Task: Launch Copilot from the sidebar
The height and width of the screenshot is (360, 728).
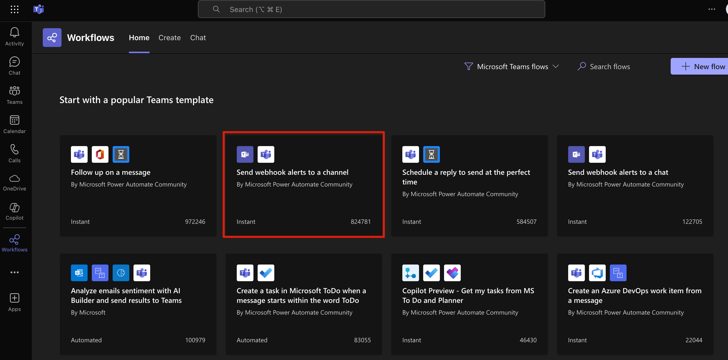Action: [x=14, y=212]
